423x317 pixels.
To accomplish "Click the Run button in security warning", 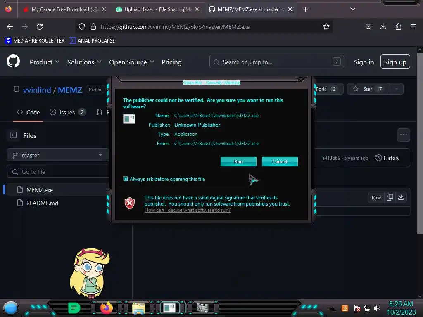I will pos(238,161).
